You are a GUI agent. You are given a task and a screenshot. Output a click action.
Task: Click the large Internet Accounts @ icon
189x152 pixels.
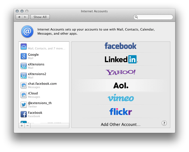[27, 31]
